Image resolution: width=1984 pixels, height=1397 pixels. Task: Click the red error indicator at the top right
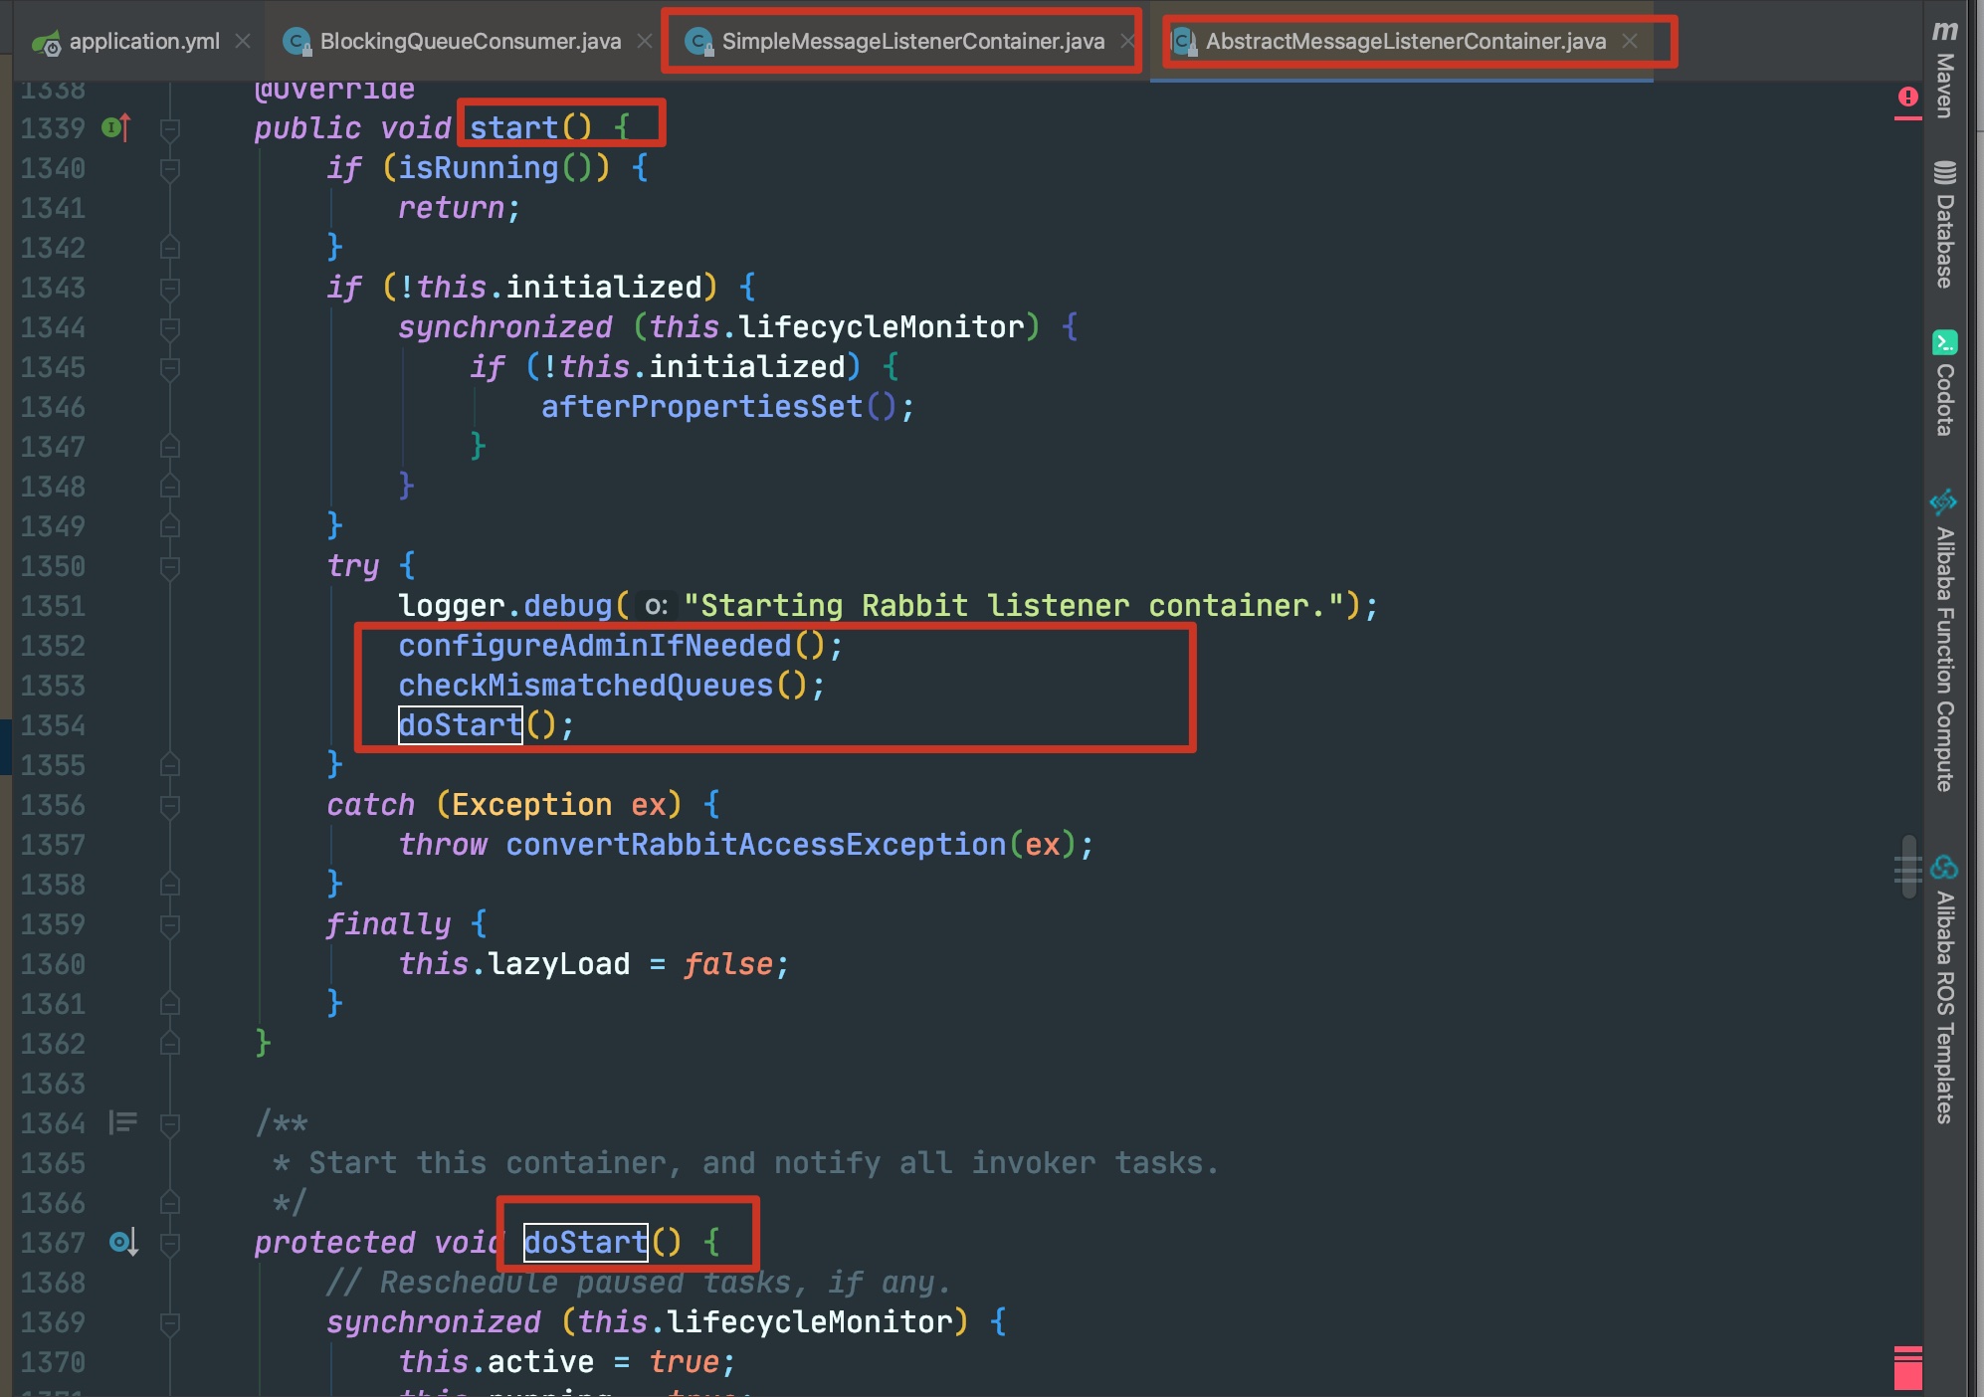[x=1907, y=98]
